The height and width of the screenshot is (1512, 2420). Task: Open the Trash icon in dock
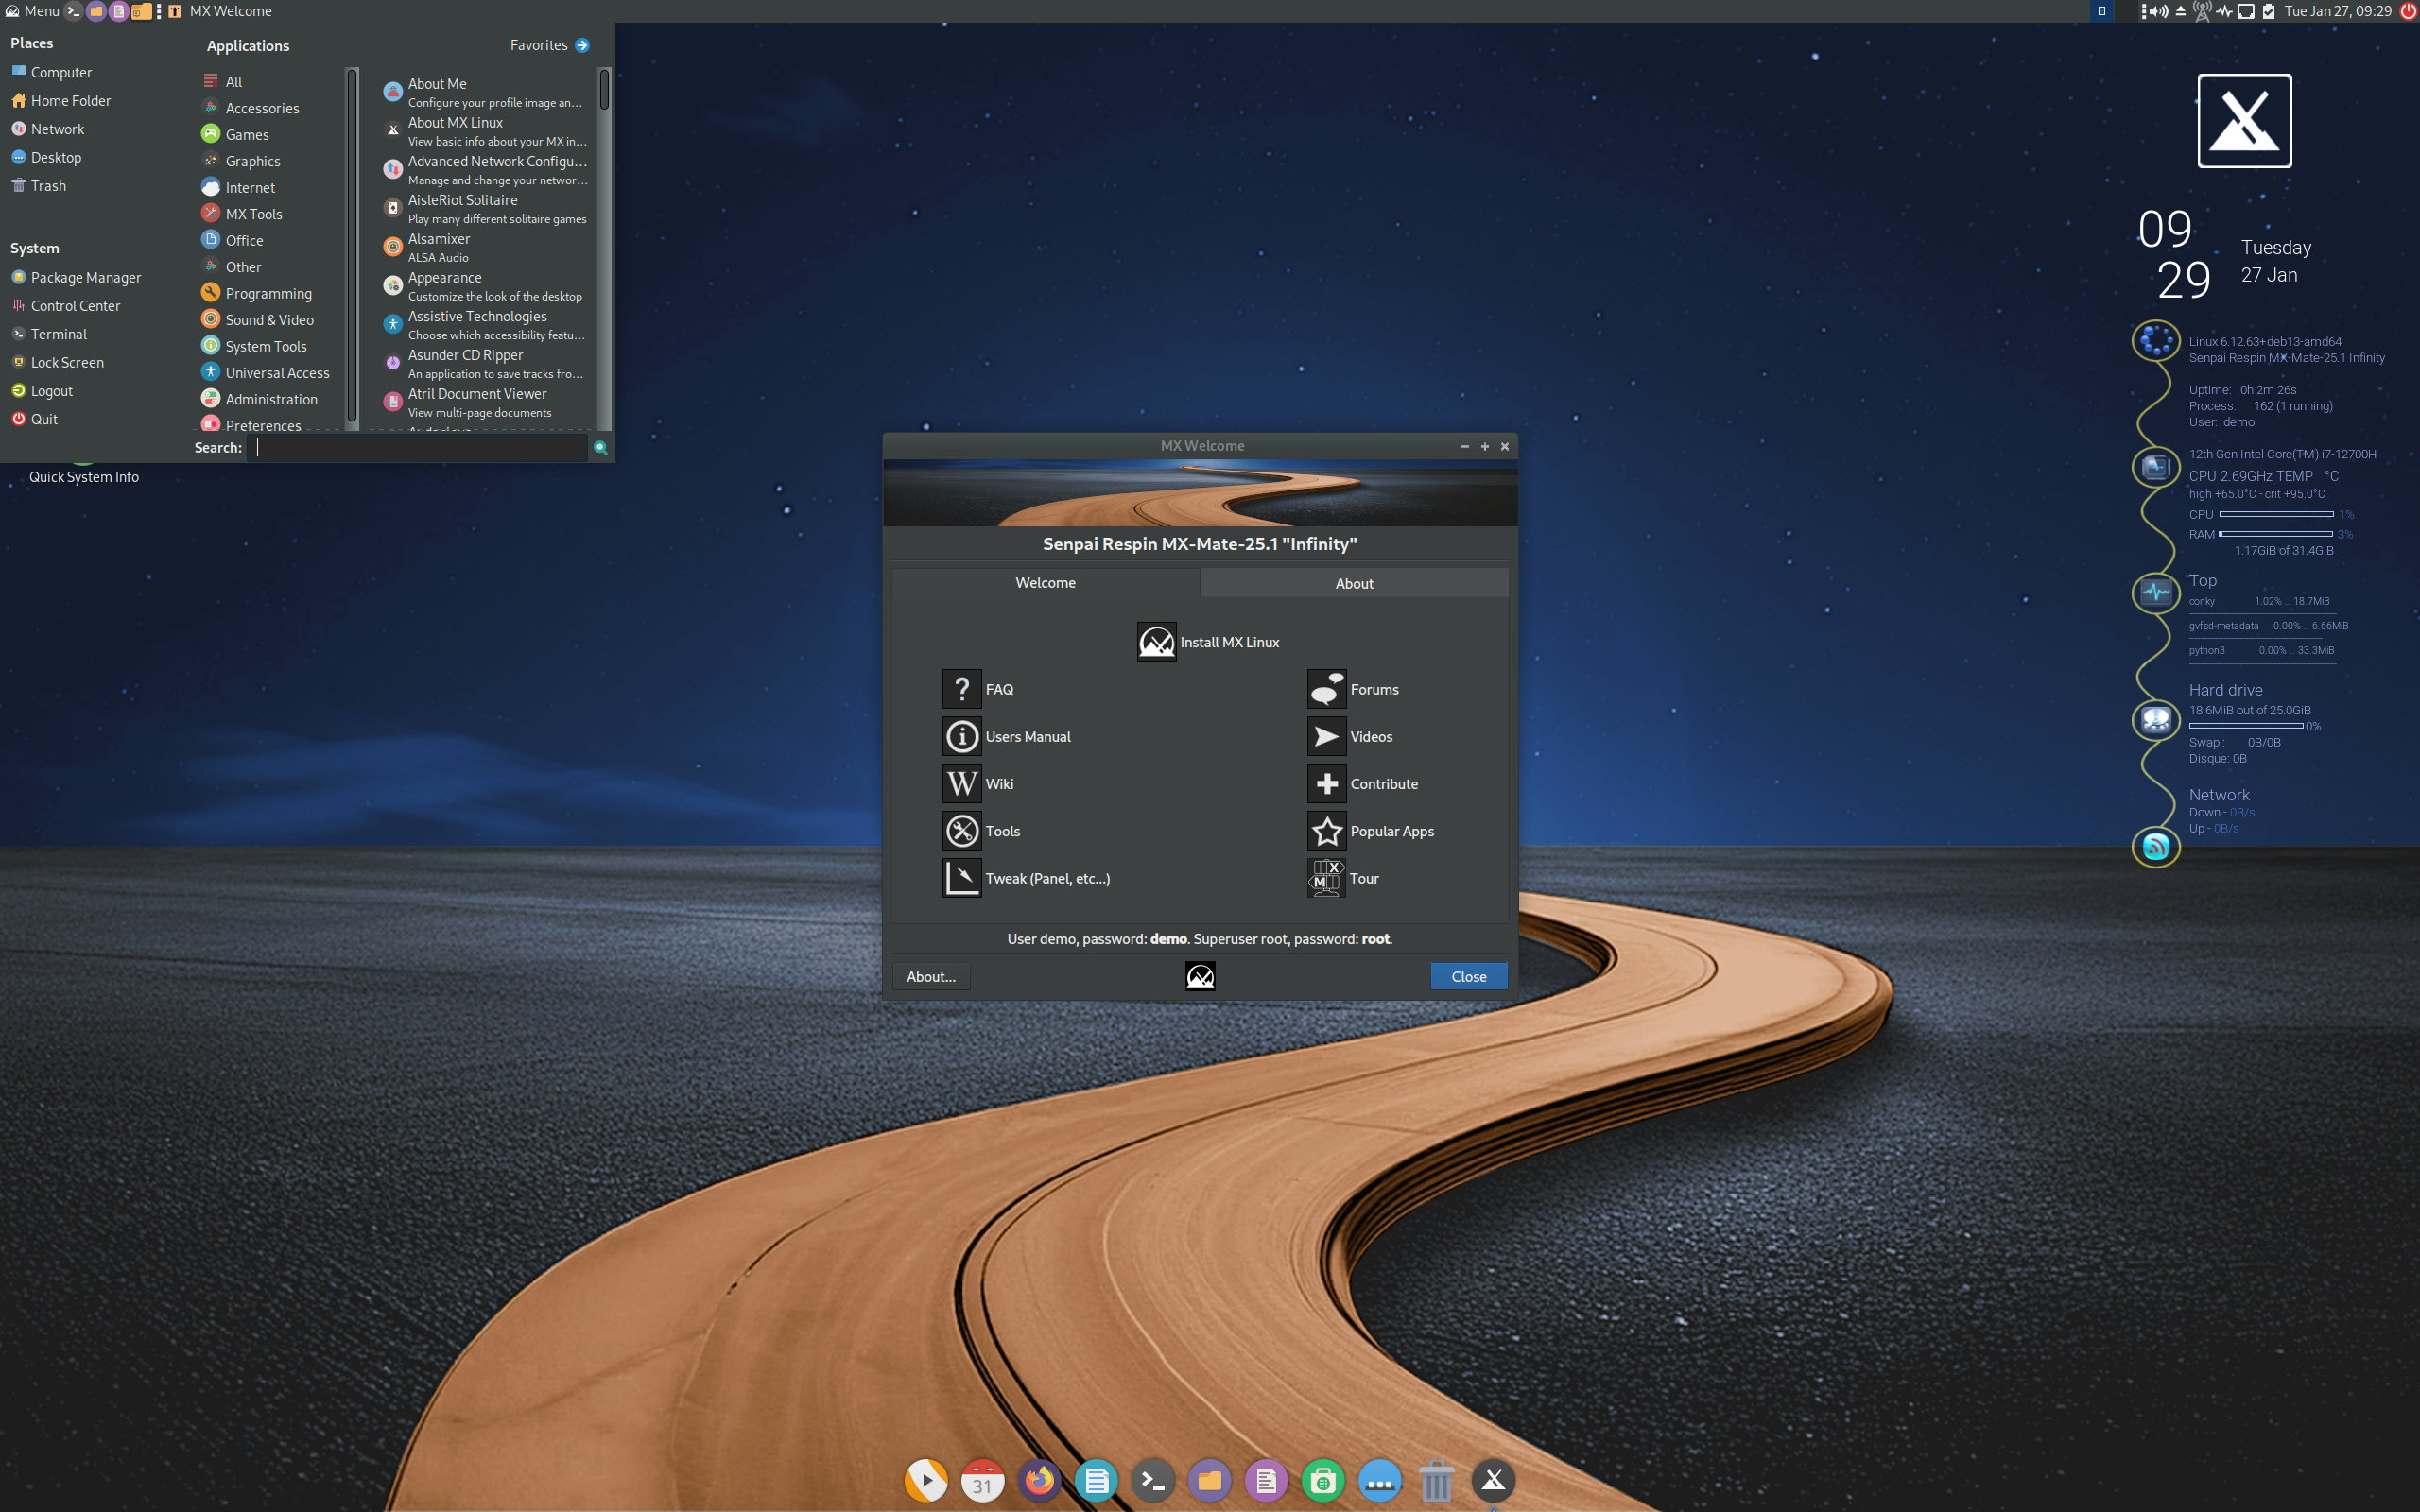[x=1436, y=1481]
